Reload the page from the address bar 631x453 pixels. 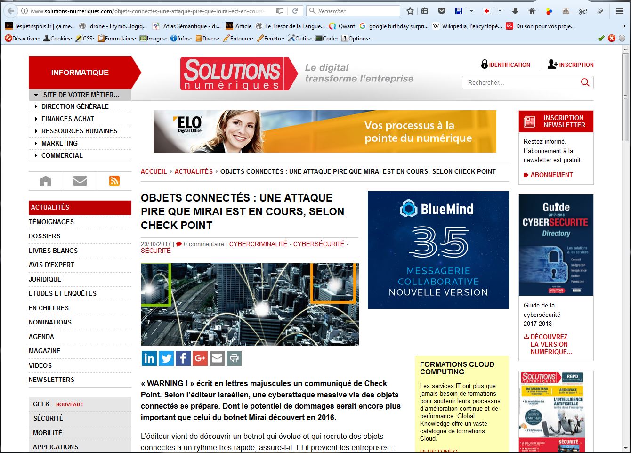[295, 11]
